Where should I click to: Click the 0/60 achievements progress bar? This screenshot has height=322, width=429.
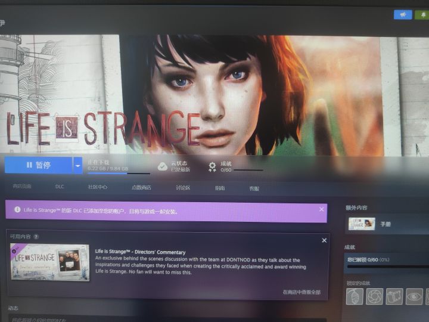click(248, 170)
